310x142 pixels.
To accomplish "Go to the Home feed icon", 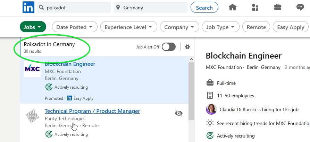I will pos(233,8).
